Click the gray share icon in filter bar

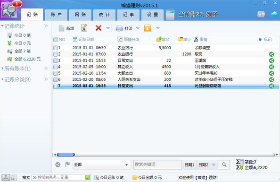pos(58,165)
